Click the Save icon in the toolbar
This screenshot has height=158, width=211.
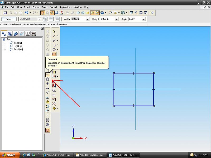tap(5, 13)
